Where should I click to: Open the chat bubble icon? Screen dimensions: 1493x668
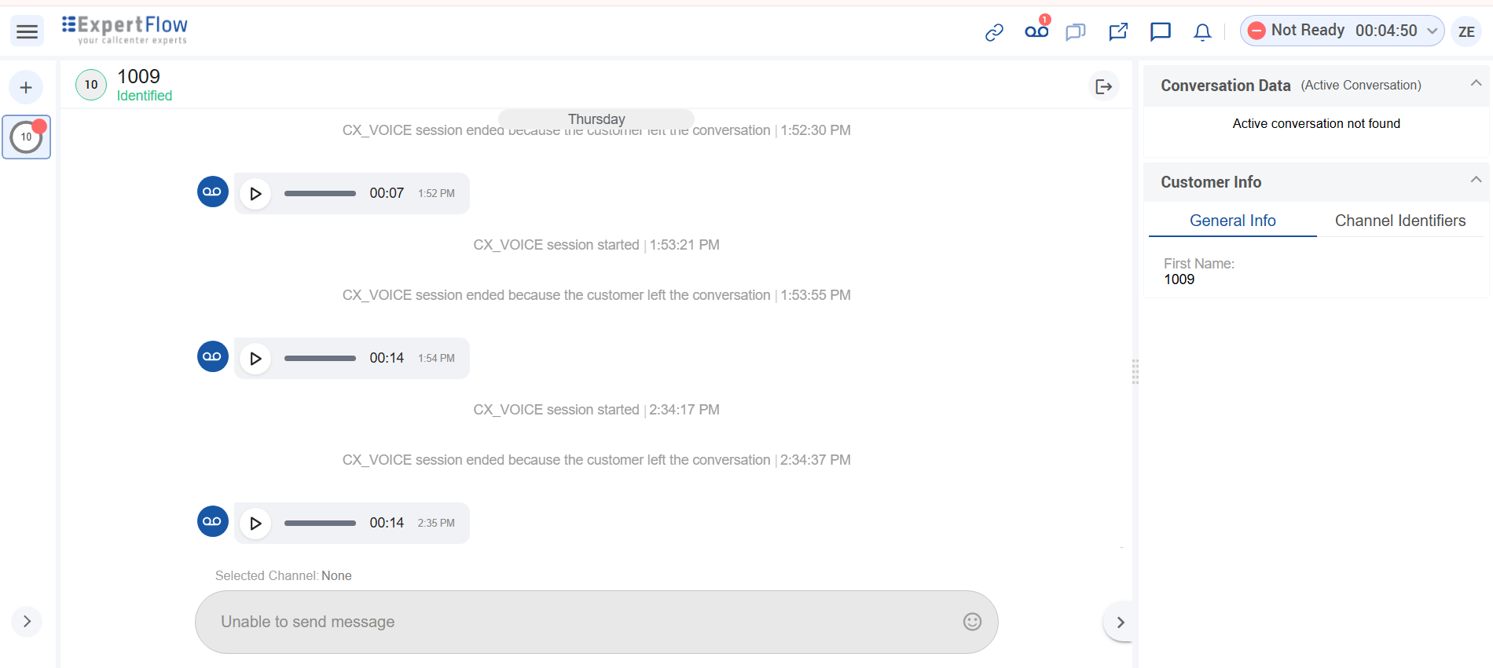(x=1161, y=31)
